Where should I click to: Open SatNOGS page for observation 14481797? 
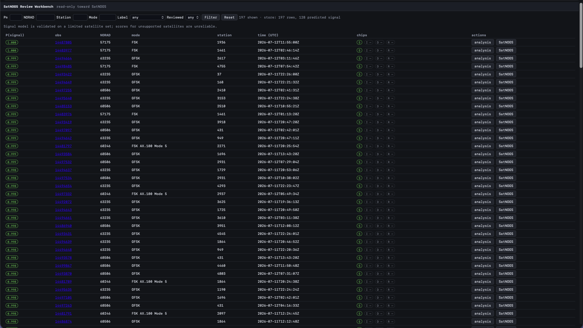[x=506, y=146]
